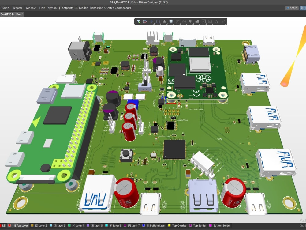The image size is (306, 230).
Task: Click the Share button
Action: click(292, 8)
